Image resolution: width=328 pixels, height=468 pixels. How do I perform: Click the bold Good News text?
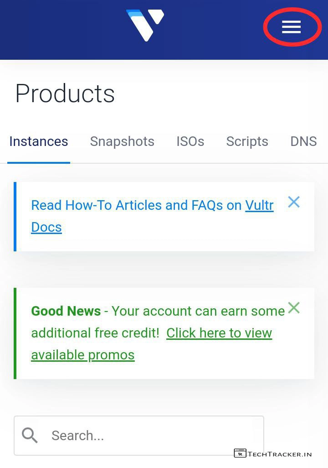point(66,311)
